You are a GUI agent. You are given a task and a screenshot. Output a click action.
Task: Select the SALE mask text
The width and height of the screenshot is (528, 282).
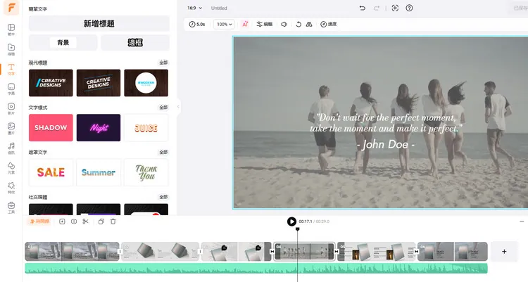pos(51,172)
